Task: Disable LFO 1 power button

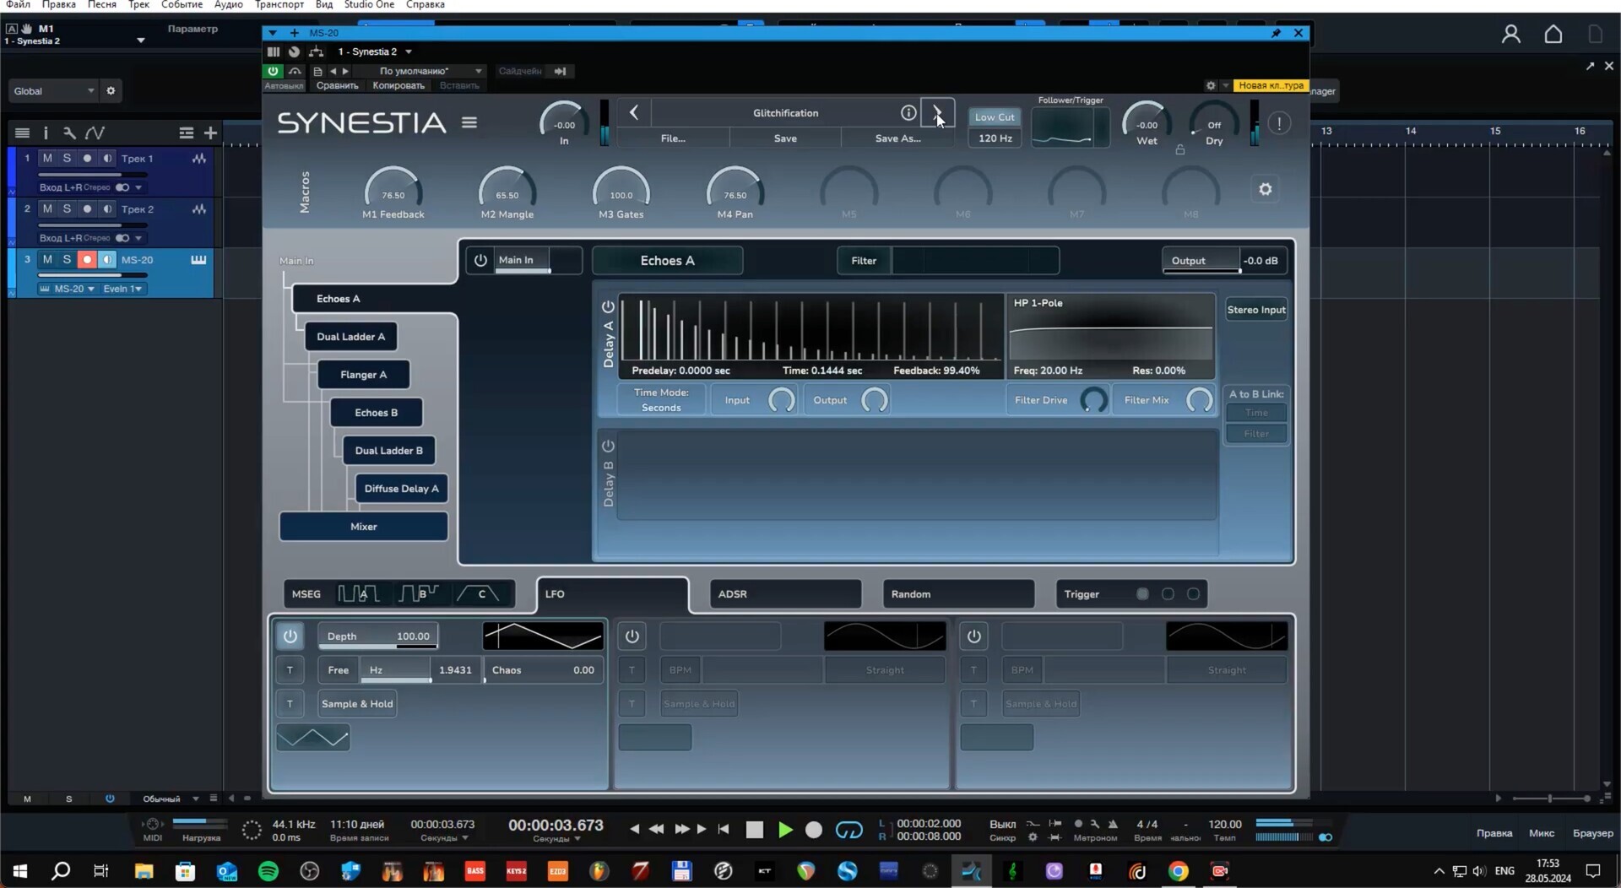Action: (290, 636)
